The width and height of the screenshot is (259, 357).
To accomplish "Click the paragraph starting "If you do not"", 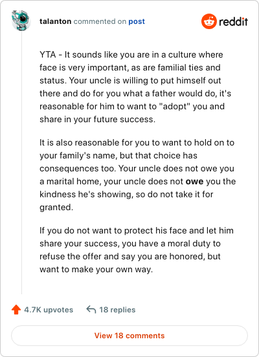I will click(137, 250).
